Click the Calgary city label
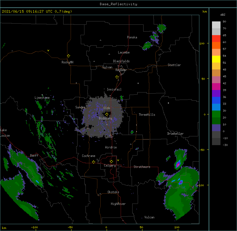Viewport: 237px width, 231px height. [110, 165]
